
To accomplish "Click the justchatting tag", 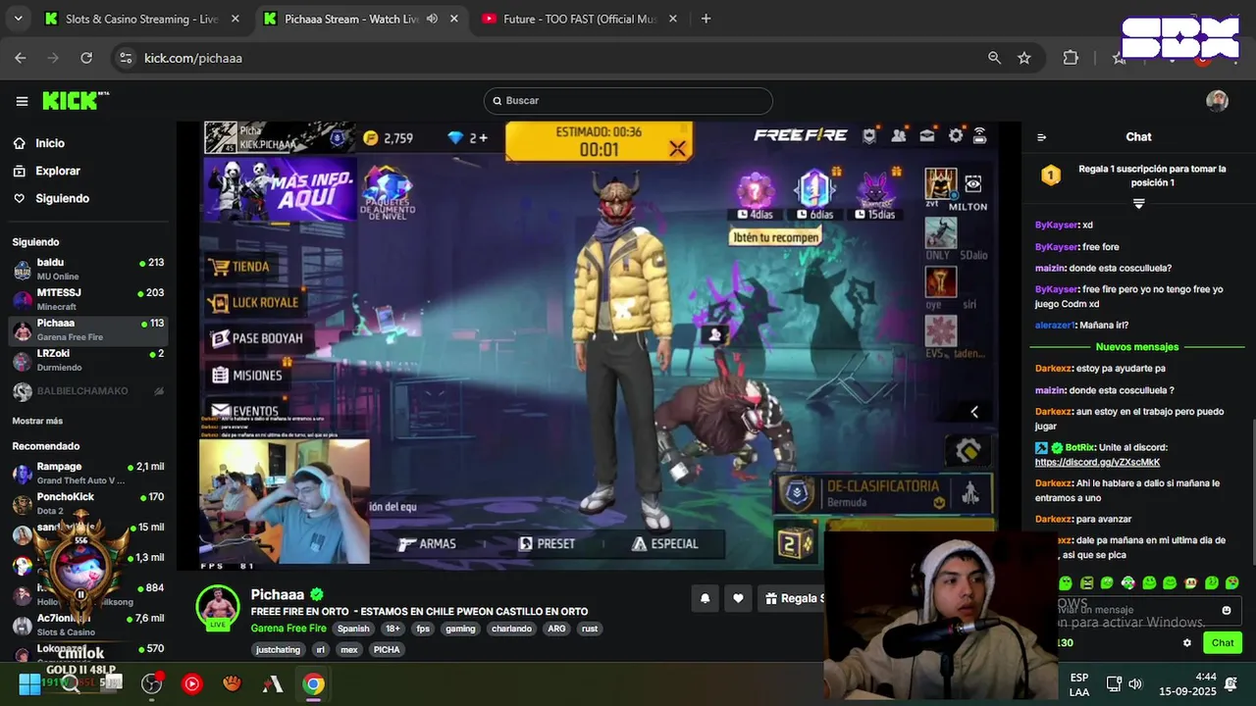I will point(278,649).
